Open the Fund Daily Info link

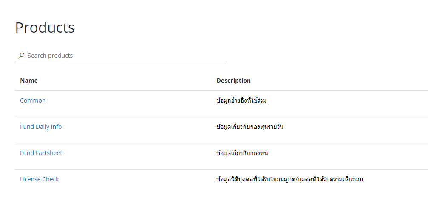pyautogui.click(x=41, y=127)
